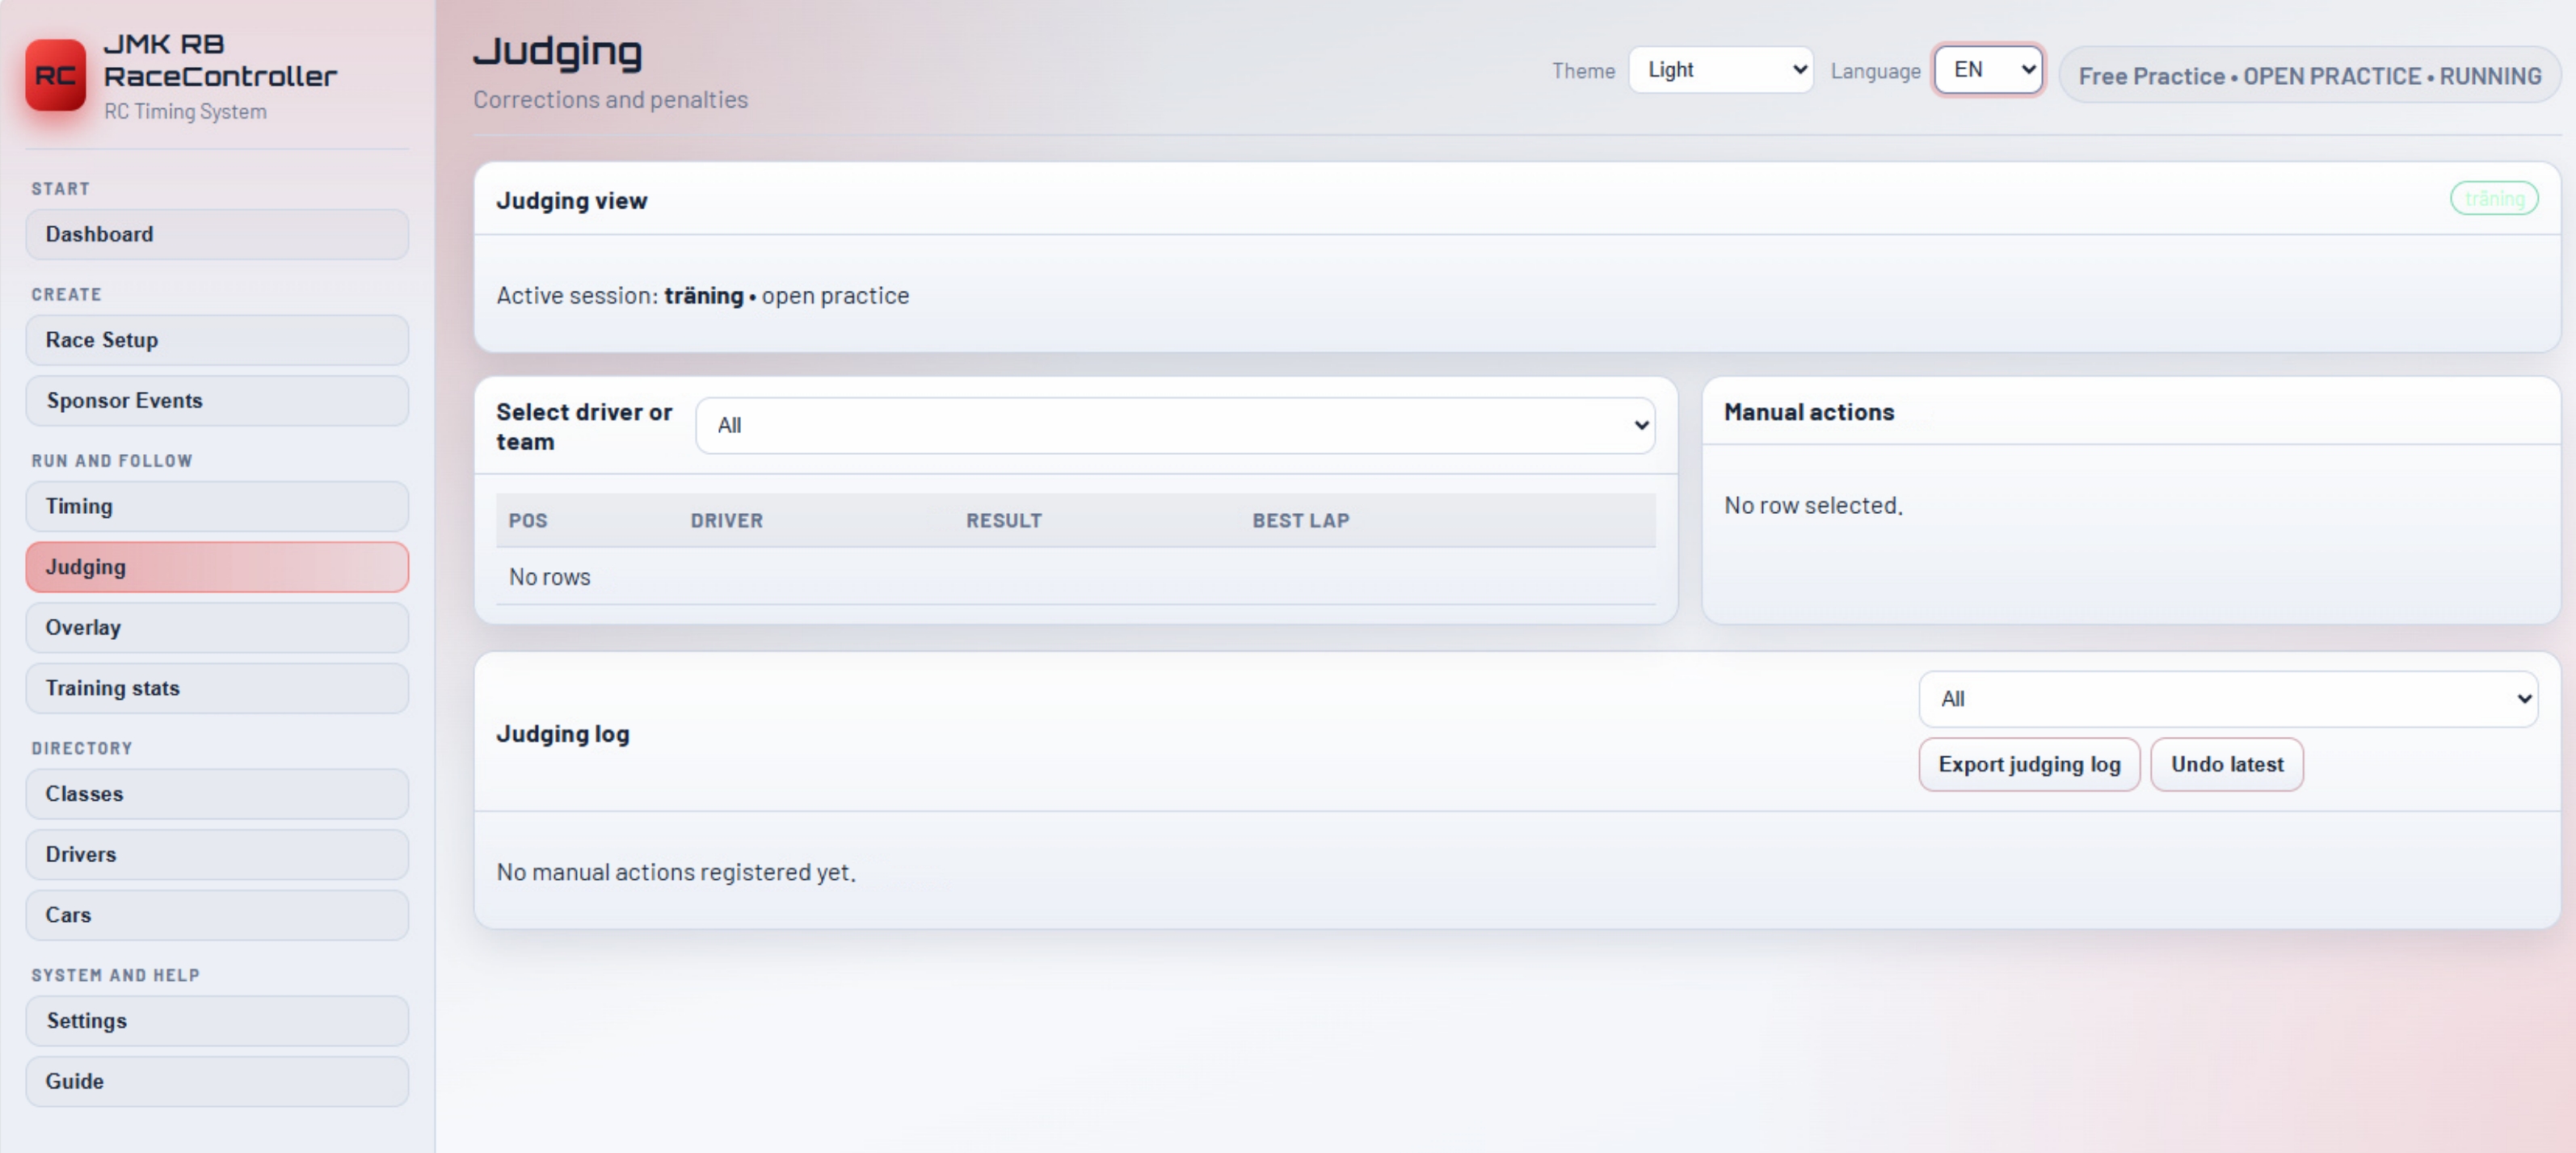
Task: Click the Undo latest button
Action: click(2226, 765)
